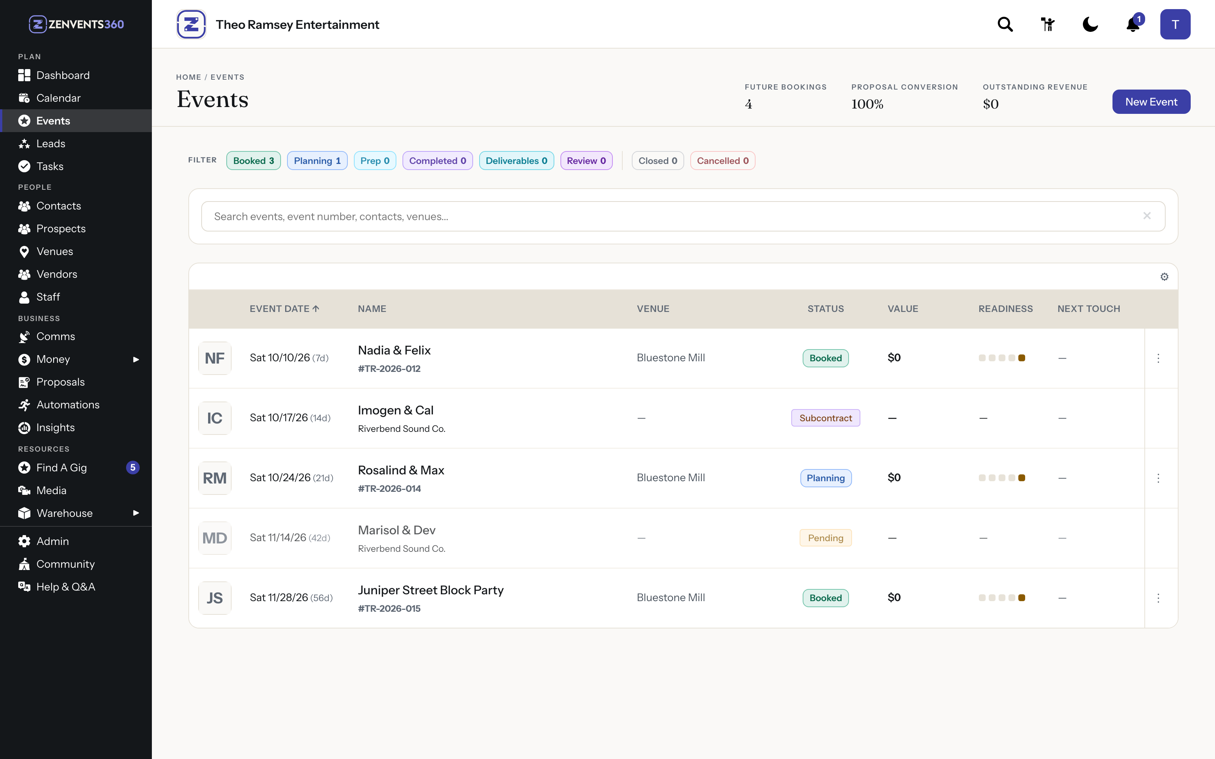The image size is (1215, 759).
Task: Open Find A Gig with 5 badge
Action: point(76,467)
